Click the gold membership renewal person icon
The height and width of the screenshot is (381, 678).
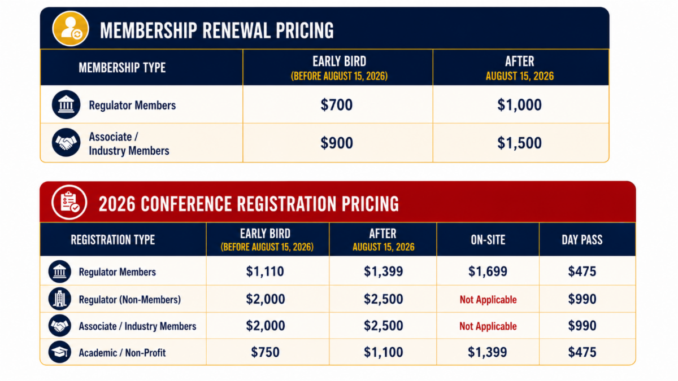point(71,28)
